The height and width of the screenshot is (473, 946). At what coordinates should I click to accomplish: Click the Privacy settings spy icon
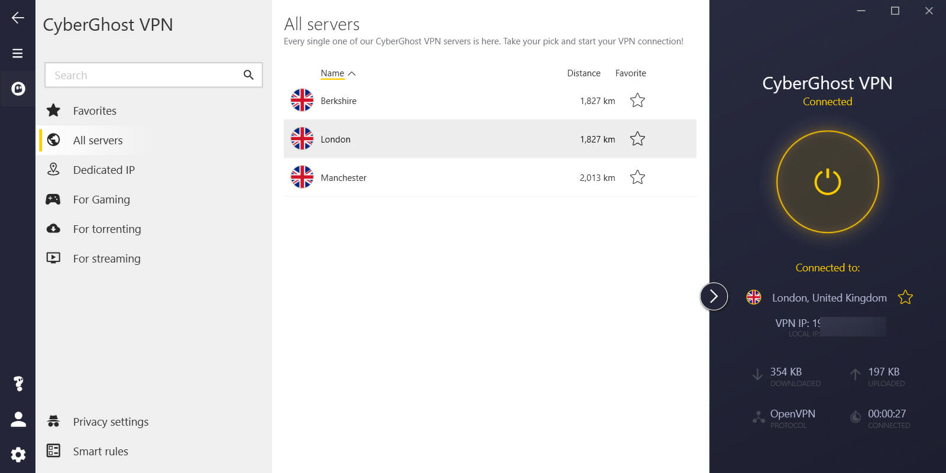pos(53,421)
